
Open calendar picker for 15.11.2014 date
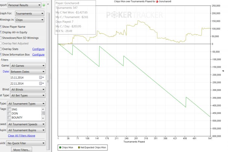coord(41,77)
